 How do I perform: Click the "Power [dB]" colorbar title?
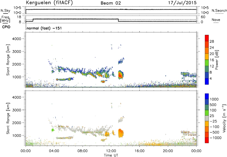(x=217, y=60)
